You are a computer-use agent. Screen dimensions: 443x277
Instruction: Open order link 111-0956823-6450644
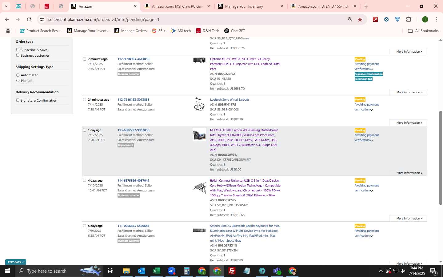pos(133,226)
